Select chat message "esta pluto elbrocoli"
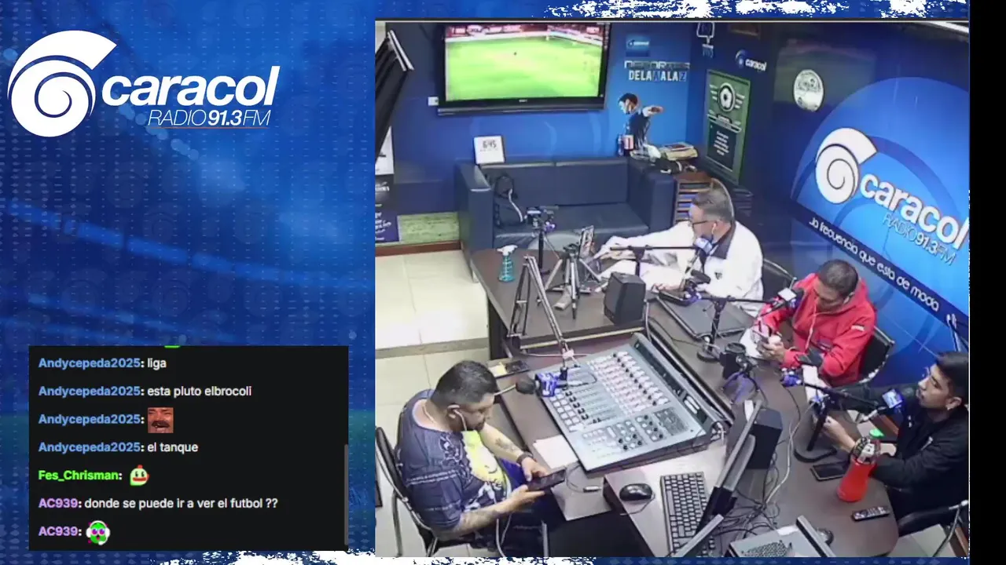The image size is (1006, 565). pyautogui.click(x=199, y=391)
